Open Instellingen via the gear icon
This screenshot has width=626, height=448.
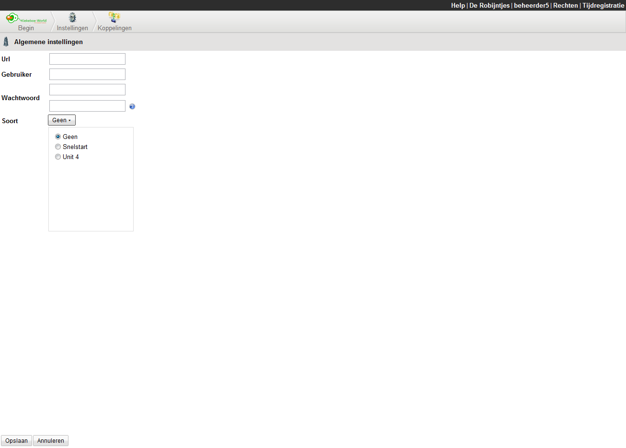click(x=72, y=18)
